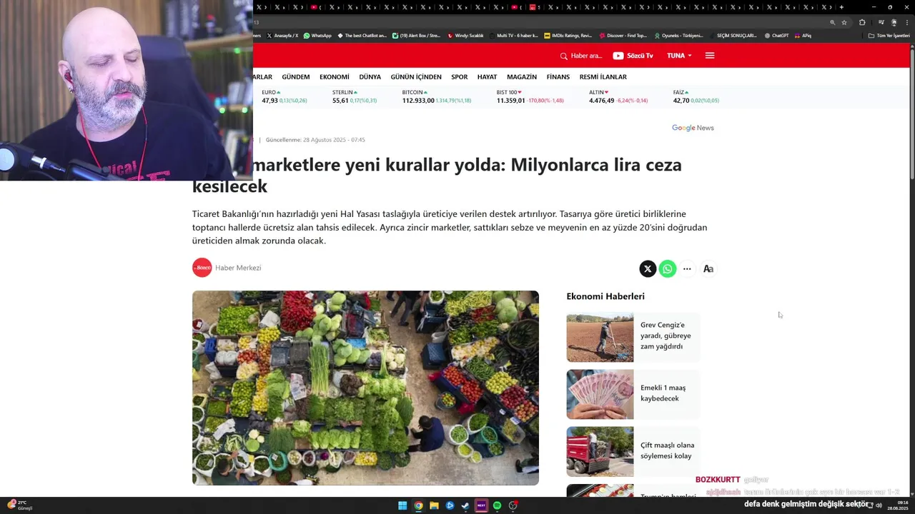Open new browser tab

tap(841, 7)
